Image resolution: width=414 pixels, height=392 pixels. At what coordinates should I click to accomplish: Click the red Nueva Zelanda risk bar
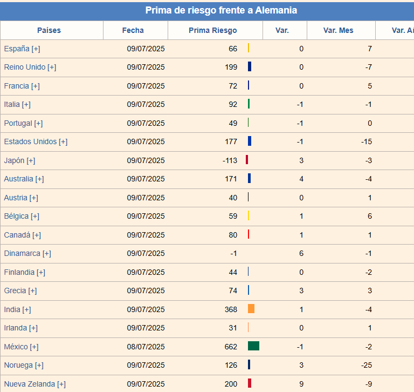click(x=250, y=383)
